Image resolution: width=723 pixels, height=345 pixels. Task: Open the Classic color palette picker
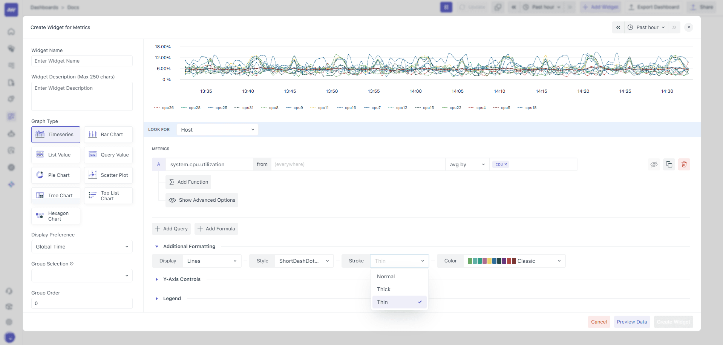click(x=515, y=261)
